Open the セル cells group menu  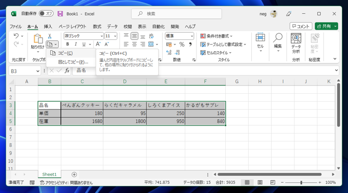pyautogui.click(x=260, y=42)
